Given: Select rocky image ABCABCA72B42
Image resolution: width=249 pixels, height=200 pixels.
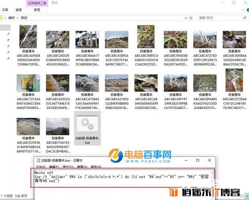Looking at the screenshot, I should (x=87, y=83).
